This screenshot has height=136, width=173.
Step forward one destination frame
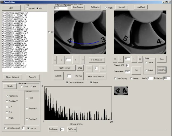coord(134,59)
